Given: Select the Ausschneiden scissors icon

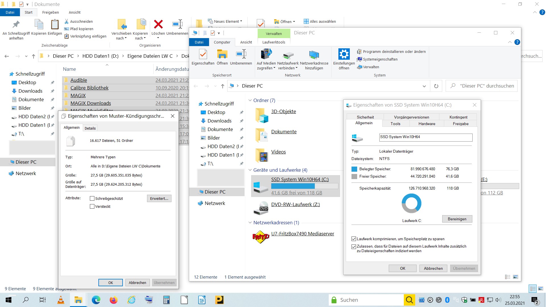Looking at the screenshot, I should coord(66,21).
